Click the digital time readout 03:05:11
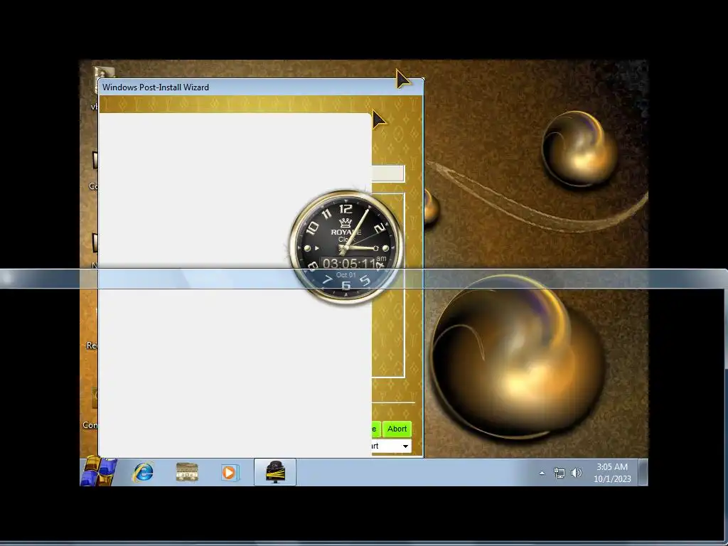 (x=349, y=264)
